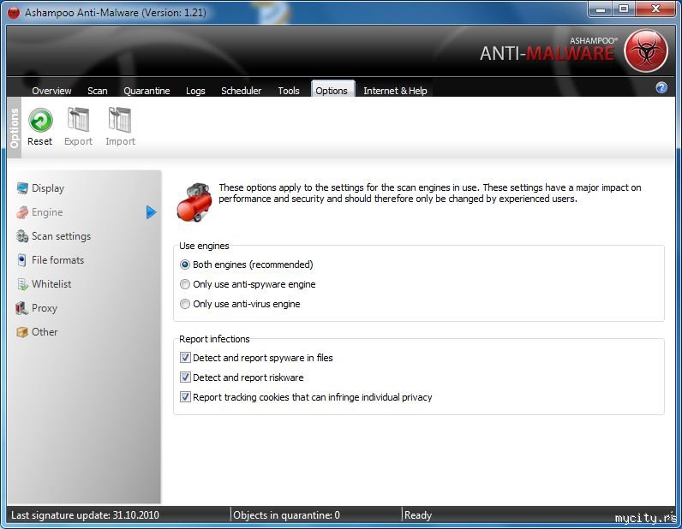Minimize the Ashampoo Anti-Malware window
Image resolution: width=682 pixels, height=529 pixels.
coord(601,9)
